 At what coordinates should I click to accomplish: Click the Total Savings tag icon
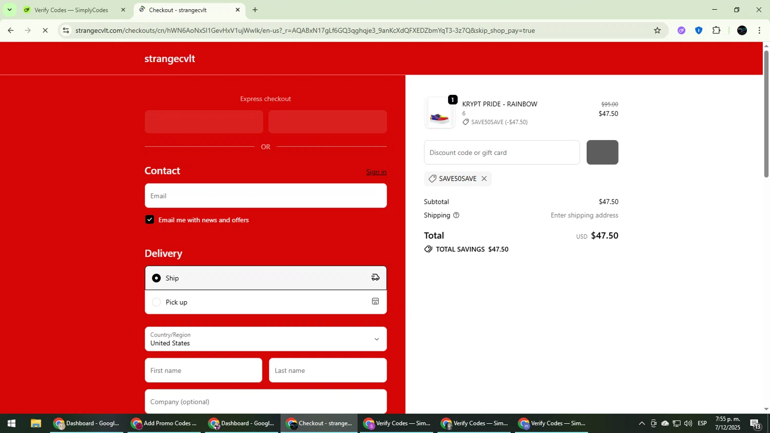429,249
